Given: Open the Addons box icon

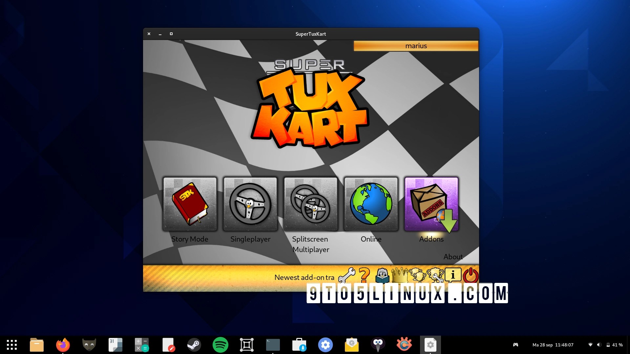Looking at the screenshot, I should point(431,204).
